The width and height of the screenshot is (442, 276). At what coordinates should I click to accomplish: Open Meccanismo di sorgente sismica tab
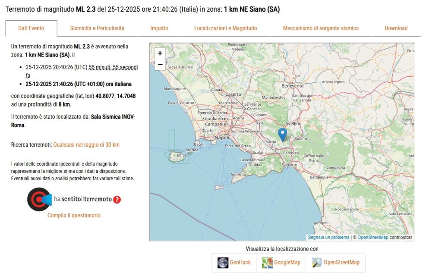(x=321, y=28)
